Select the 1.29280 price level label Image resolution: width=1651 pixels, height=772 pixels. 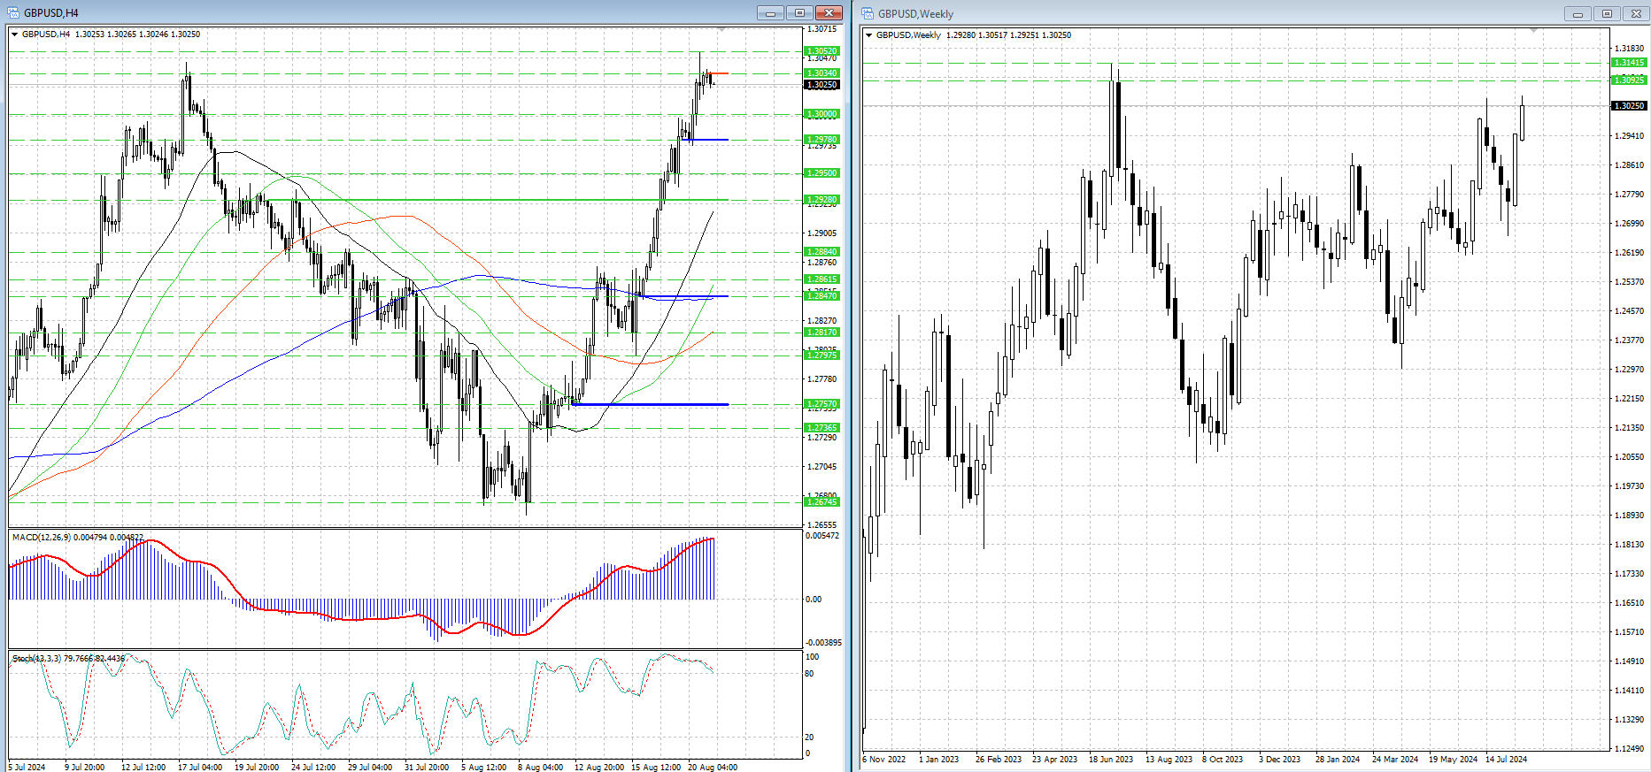point(822,200)
